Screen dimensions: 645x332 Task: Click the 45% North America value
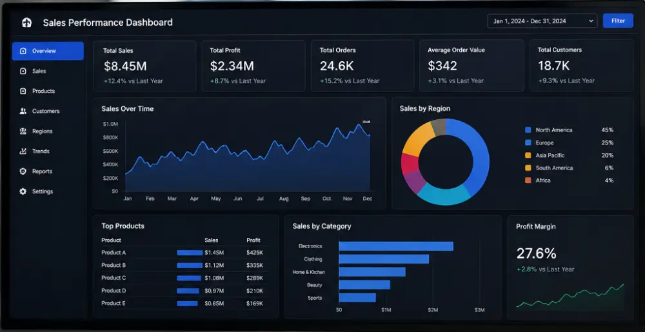point(607,130)
